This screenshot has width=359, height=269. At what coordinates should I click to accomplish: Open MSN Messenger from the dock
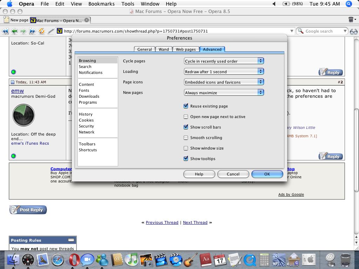coord(102,260)
